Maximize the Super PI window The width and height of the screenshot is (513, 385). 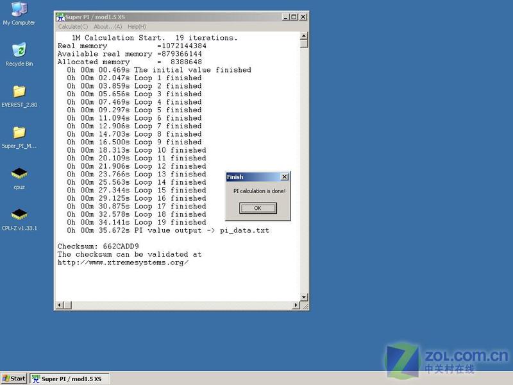point(294,17)
